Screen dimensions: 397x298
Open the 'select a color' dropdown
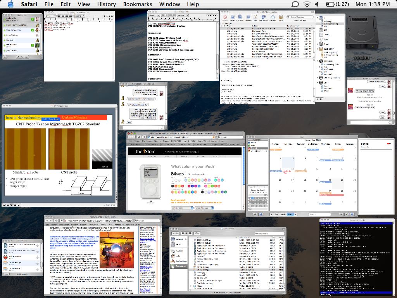[182, 208]
